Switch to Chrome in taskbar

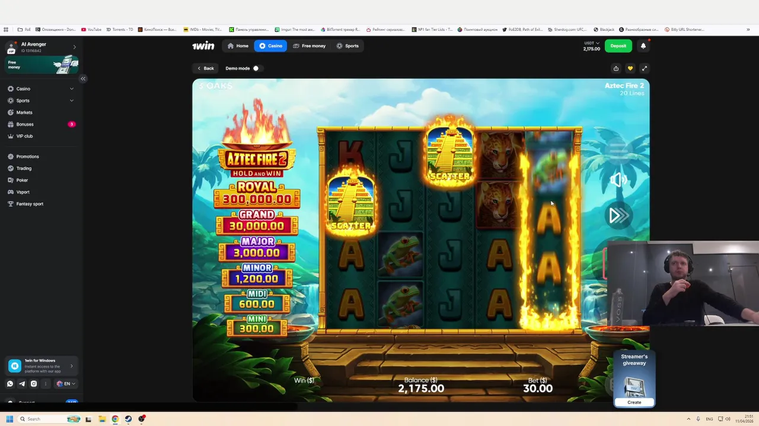tap(115, 419)
